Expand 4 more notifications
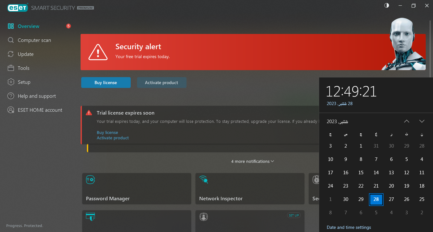Viewport: 433px width, 232px height. pos(253,162)
